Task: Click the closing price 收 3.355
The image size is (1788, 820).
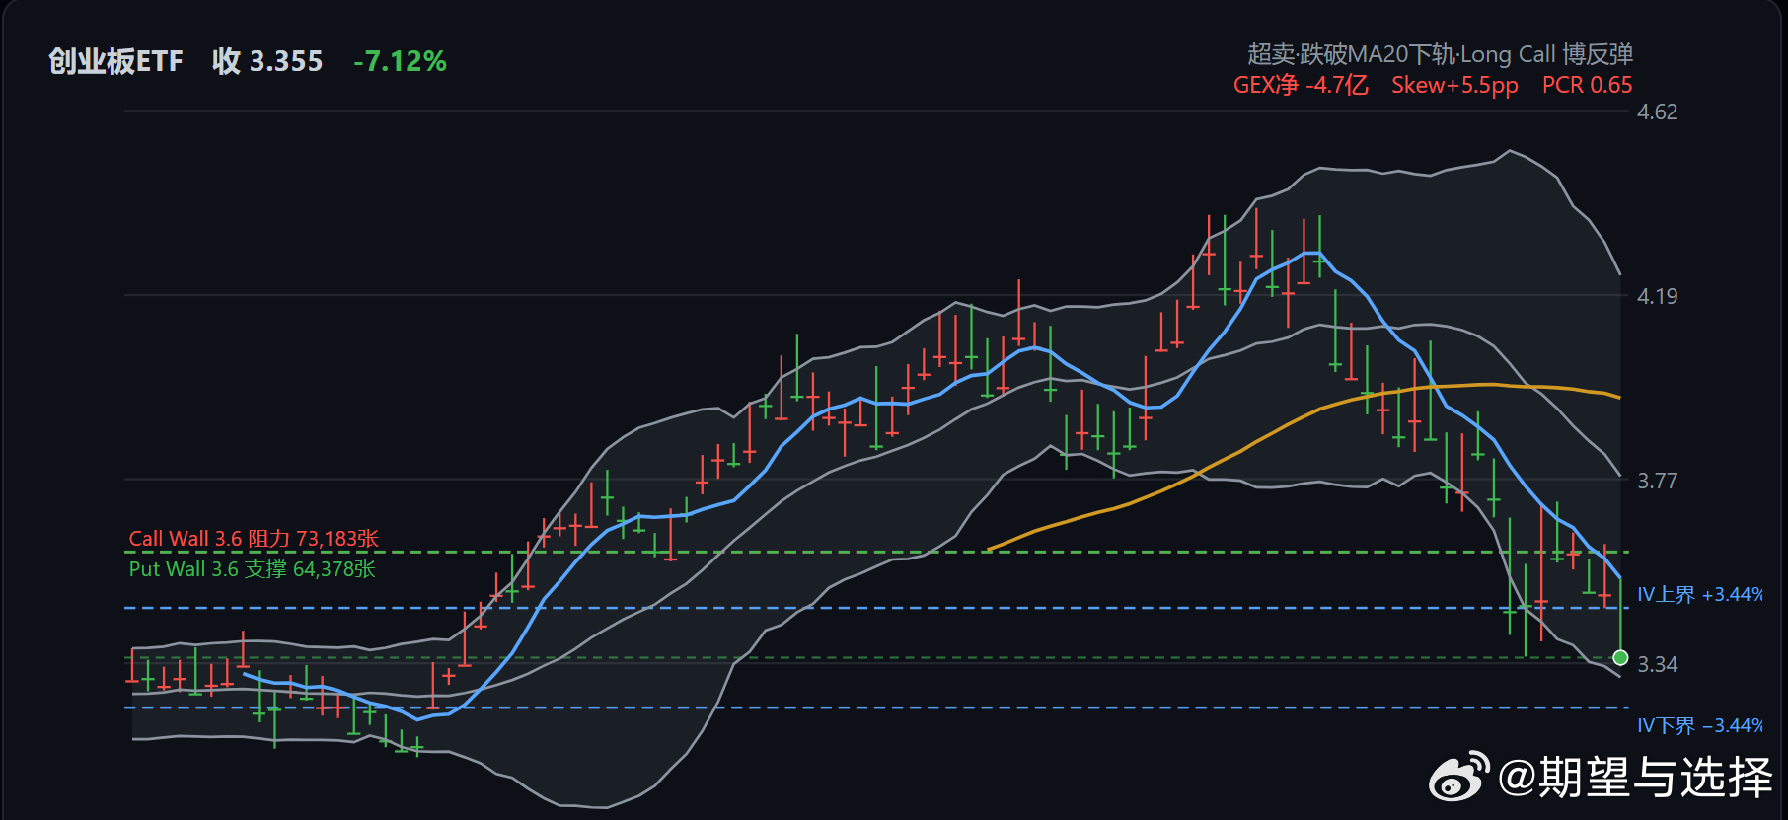Action: (267, 61)
